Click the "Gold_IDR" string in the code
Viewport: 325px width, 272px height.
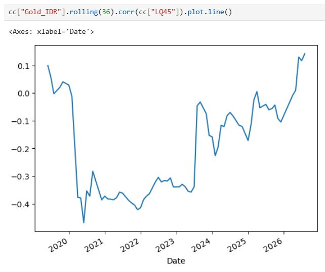(x=40, y=12)
